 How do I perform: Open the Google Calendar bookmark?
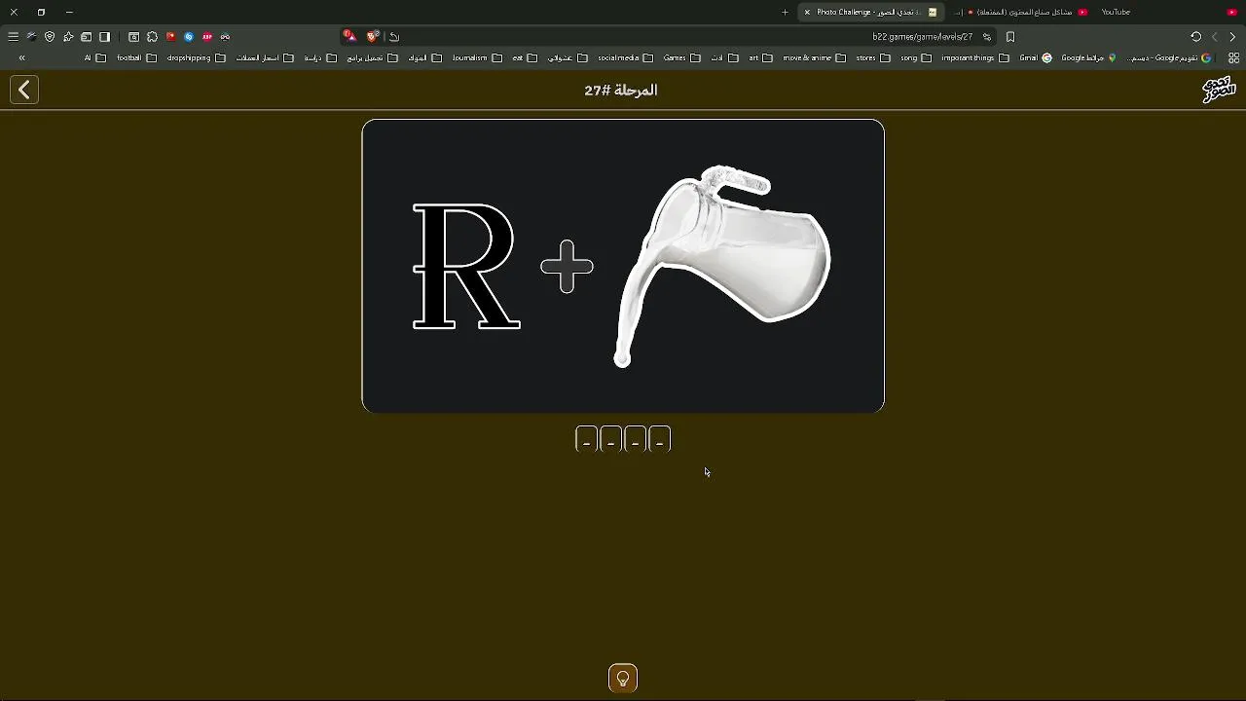click(1168, 57)
